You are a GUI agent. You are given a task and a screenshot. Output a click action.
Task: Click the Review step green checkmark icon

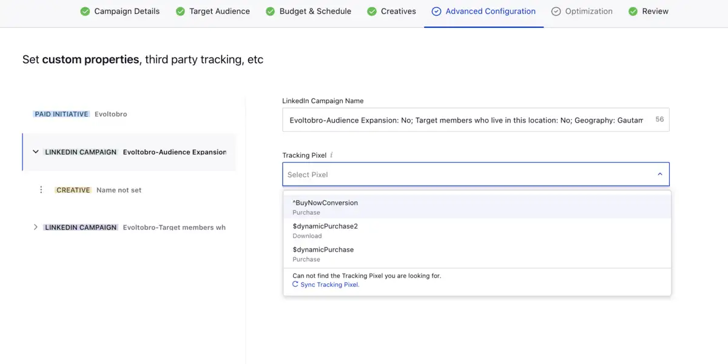coord(633,12)
